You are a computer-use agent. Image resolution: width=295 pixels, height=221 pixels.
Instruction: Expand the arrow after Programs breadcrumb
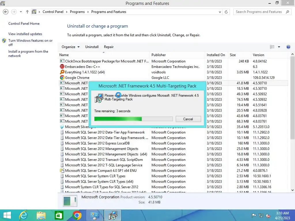[x=88, y=12]
